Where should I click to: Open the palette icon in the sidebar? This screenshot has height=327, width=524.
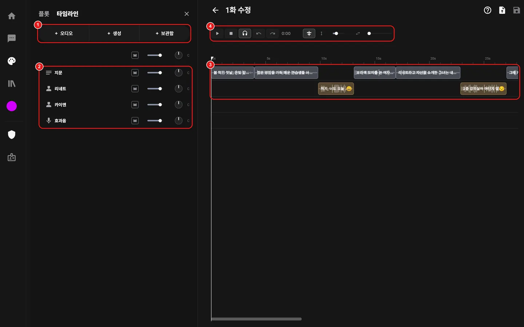point(12,61)
